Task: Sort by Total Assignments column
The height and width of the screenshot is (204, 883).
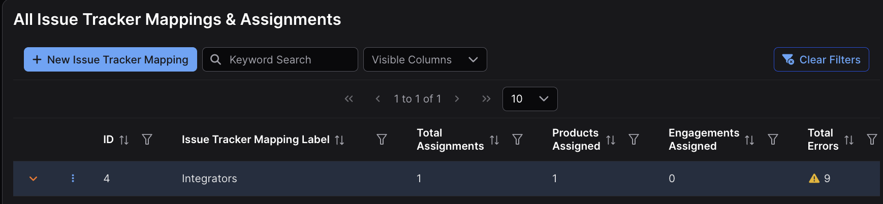Action: [494, 140]
